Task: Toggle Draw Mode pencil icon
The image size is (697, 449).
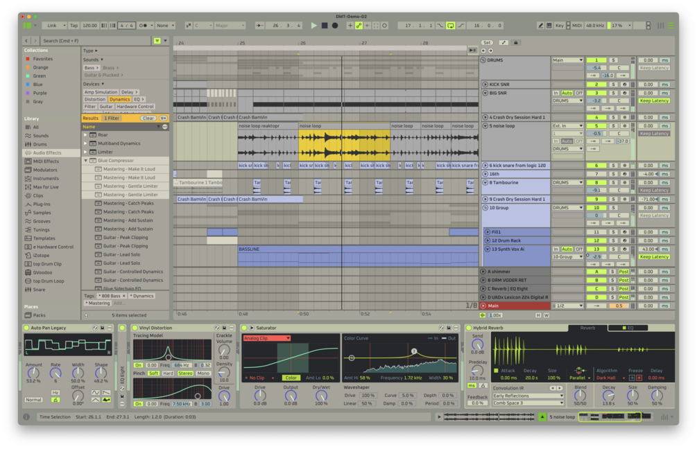Action: tap(540, 26)
